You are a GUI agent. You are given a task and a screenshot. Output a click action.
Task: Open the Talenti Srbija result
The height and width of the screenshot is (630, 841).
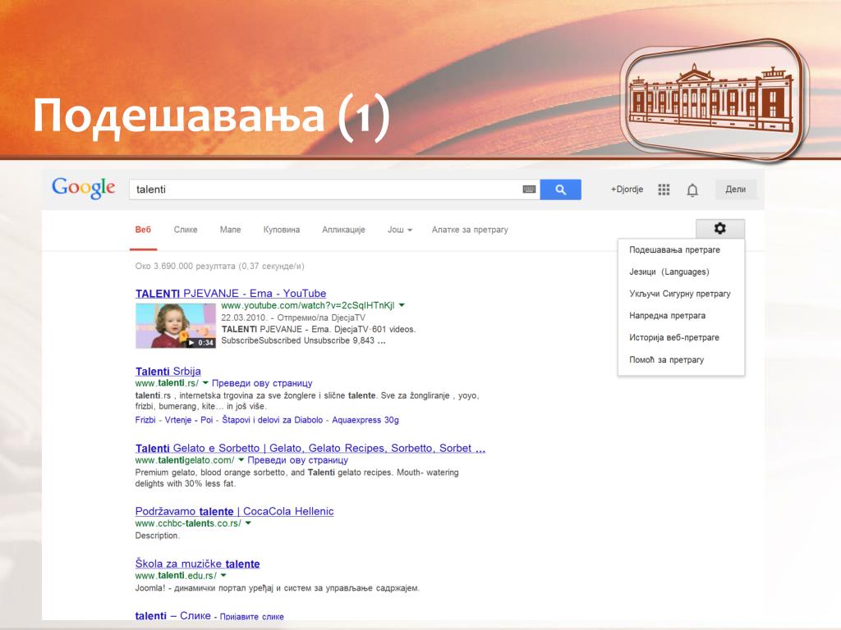tap(168, 372)
